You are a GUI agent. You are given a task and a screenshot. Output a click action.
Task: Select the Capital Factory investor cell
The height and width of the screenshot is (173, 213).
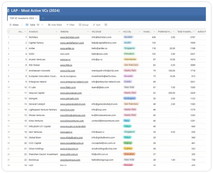click(43, 43)
